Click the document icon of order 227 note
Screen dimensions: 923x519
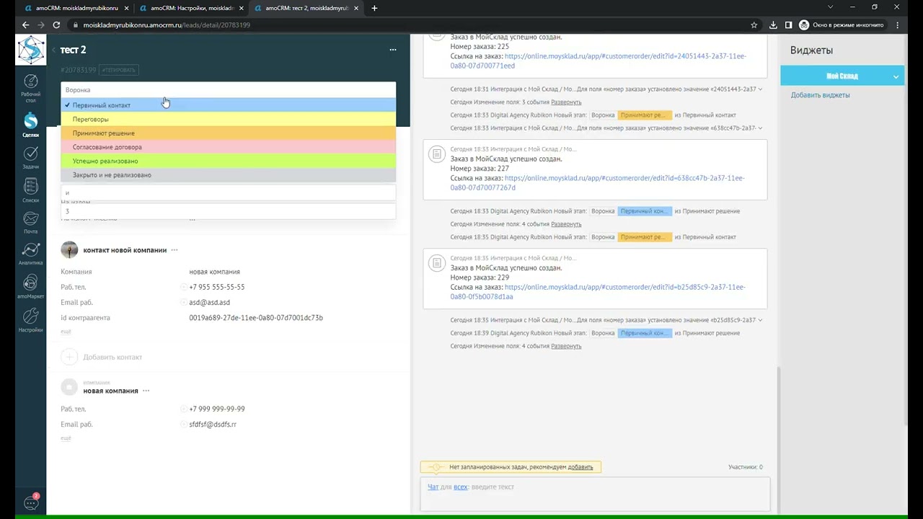click(x=436, y=154)
